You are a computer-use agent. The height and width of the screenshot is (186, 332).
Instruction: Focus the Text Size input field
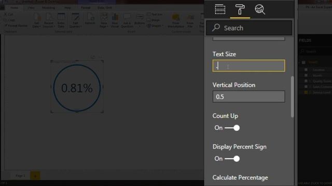[x=249, y=66]
